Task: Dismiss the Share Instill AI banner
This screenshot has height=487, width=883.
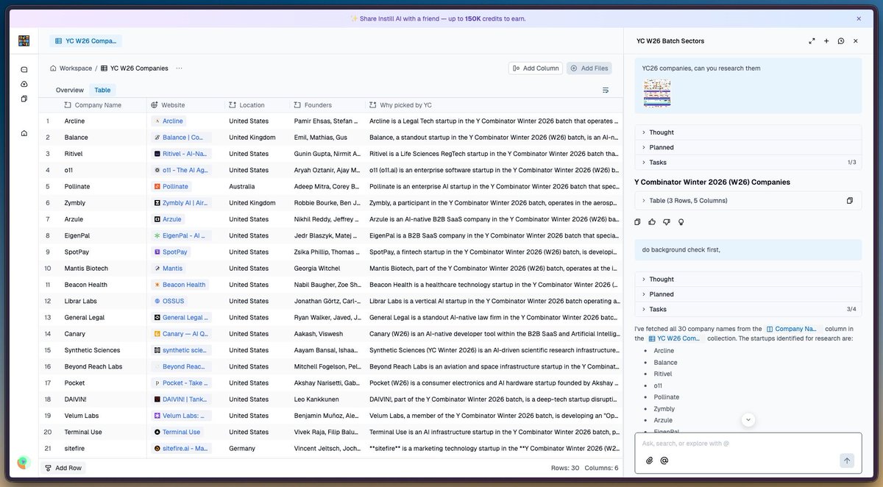Action: [859, 18]
